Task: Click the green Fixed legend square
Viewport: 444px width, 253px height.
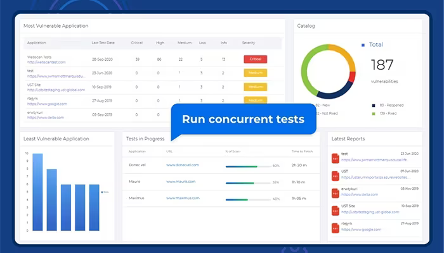Action: (374, 114)
